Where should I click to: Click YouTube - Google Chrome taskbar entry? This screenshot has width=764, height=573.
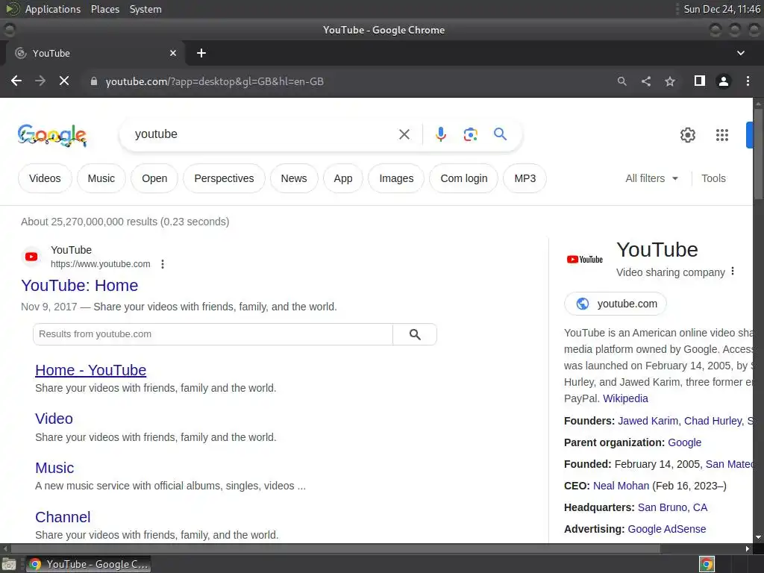tap(88, 564)
